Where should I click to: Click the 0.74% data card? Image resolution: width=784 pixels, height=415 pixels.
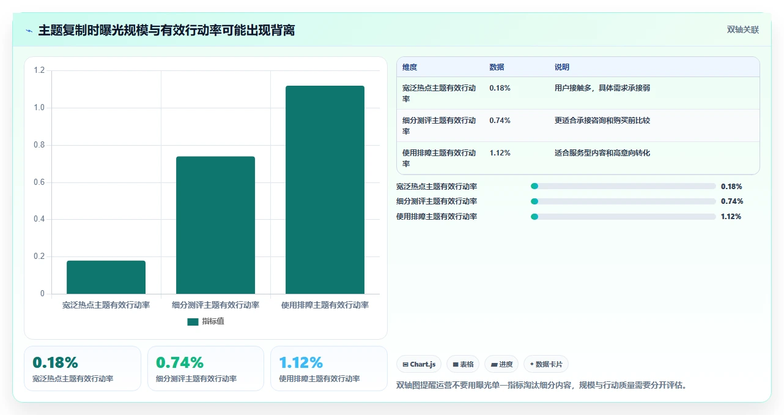[x=205, y=368]
